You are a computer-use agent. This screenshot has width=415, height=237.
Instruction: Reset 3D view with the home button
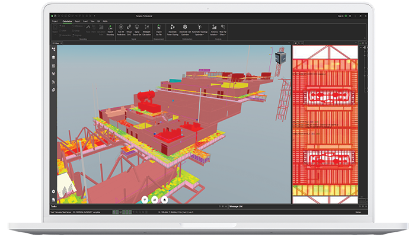[x=164, y=200]
